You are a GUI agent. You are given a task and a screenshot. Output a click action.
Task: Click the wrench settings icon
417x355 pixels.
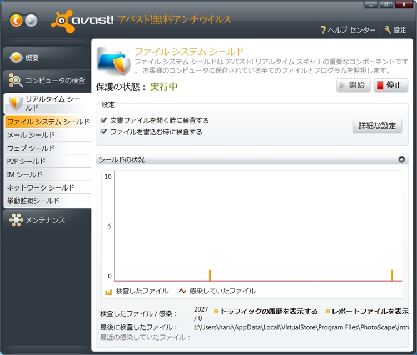coord(388,30)
